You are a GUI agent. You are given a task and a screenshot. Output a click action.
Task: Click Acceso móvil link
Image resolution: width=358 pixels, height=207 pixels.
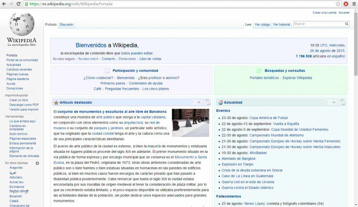point(88,59)
